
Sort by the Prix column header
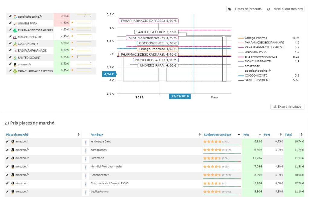[246, 135]
